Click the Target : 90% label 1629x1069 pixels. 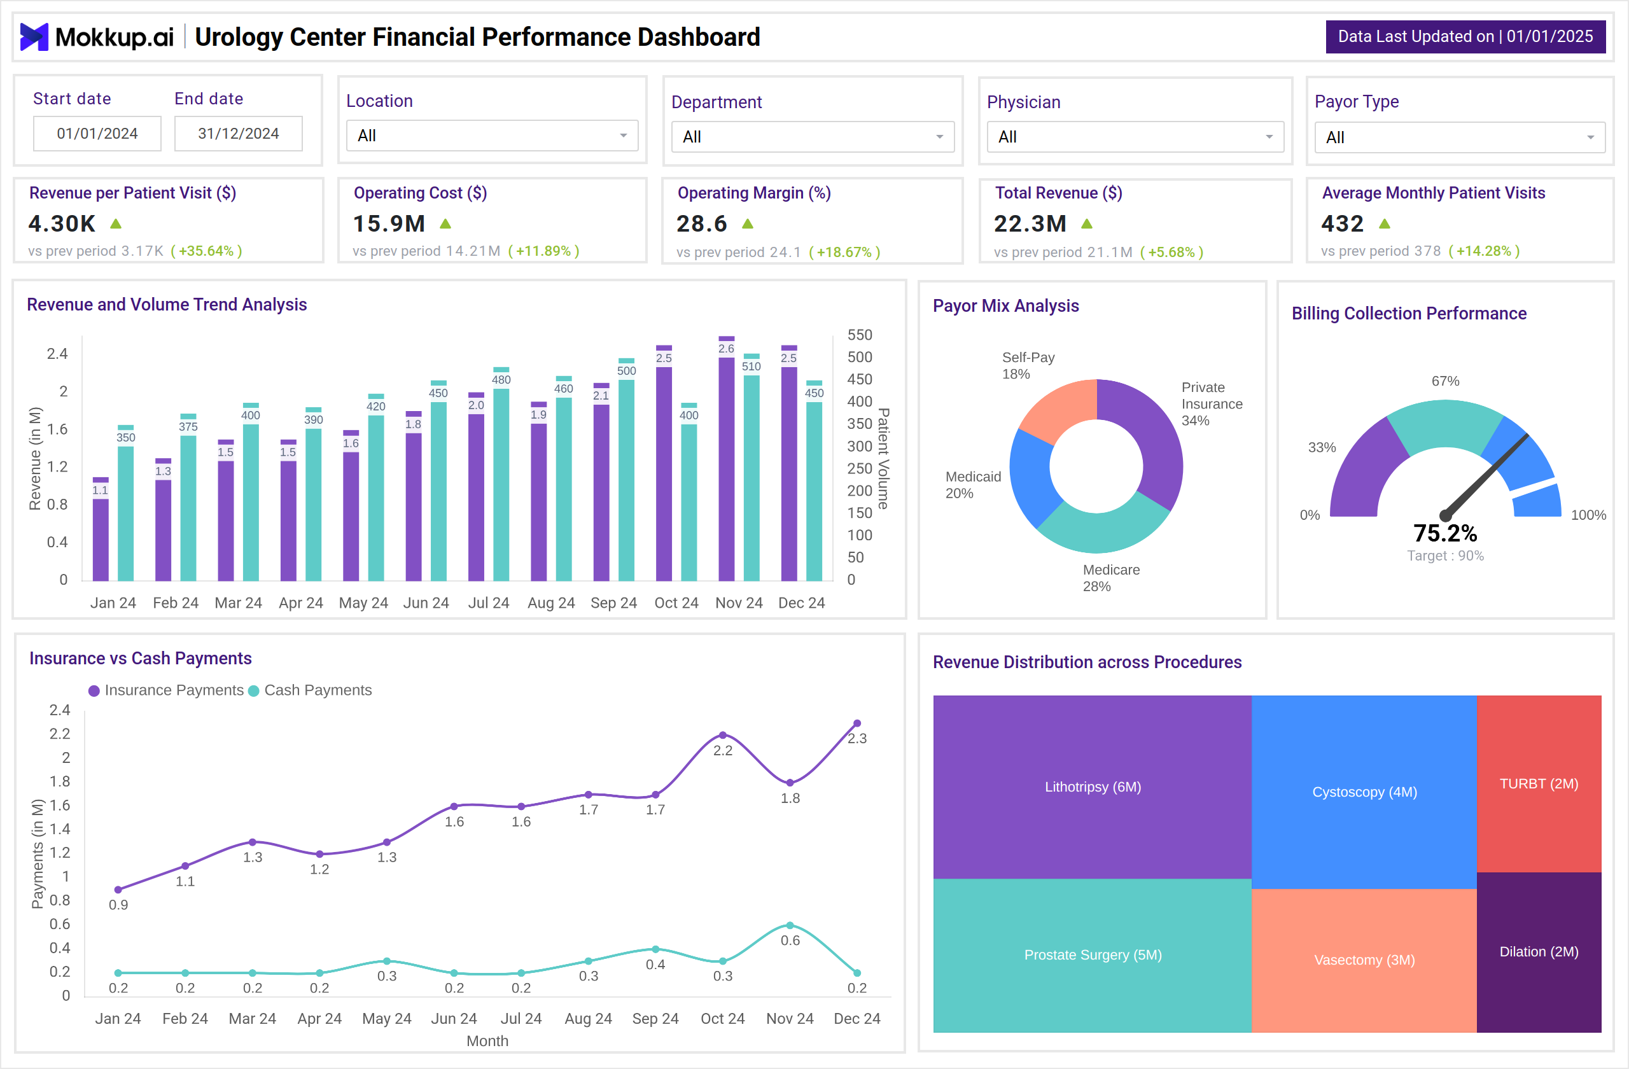click(x=1445, y=555)
